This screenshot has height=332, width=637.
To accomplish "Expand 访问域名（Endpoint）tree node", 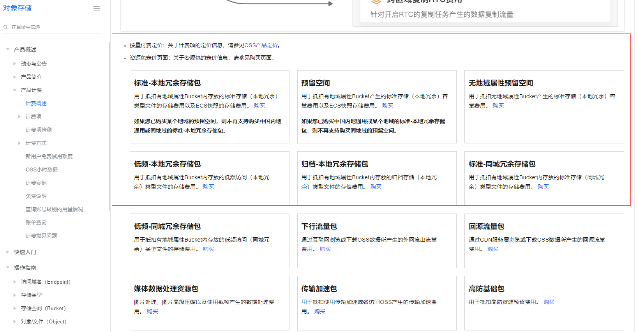I will click(15, 282).
